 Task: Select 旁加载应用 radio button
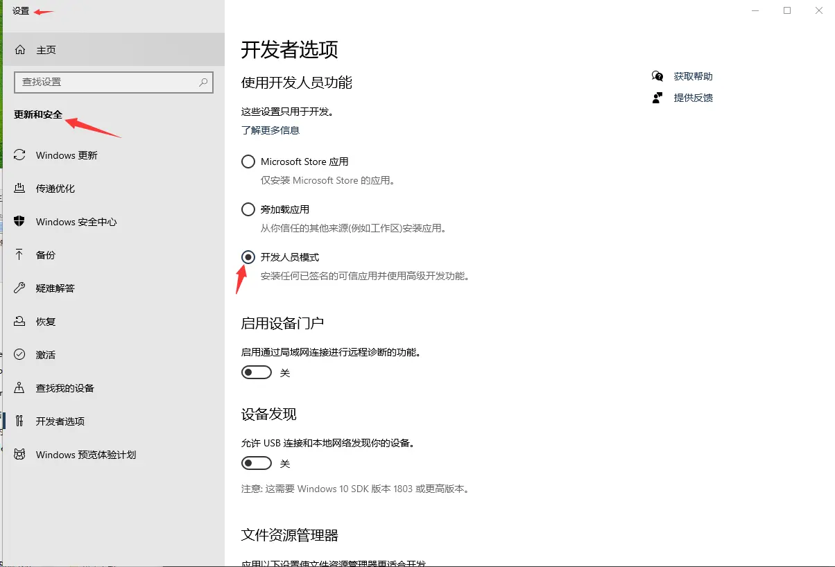click(x=248, y=209)
